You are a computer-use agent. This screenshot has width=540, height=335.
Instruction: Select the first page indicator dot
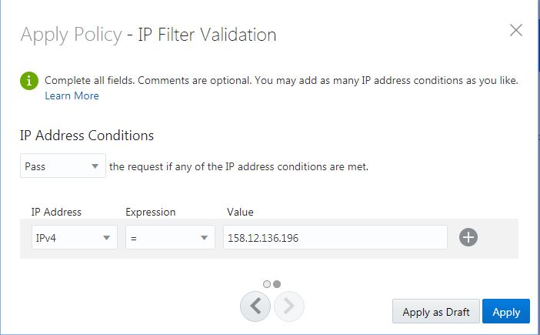[267, 284]
